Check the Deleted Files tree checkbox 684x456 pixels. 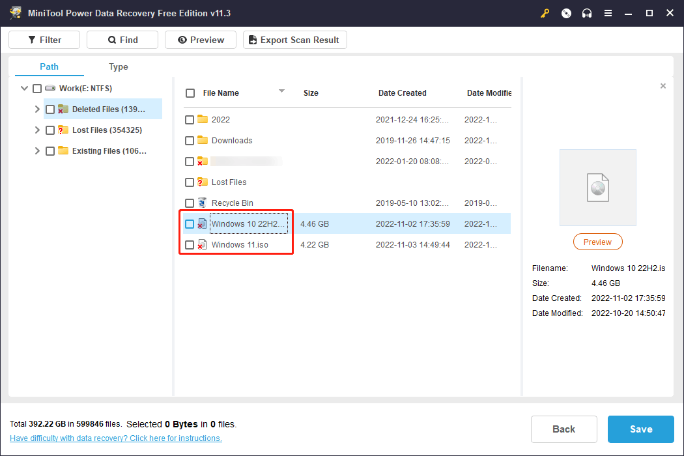(50, 109)
